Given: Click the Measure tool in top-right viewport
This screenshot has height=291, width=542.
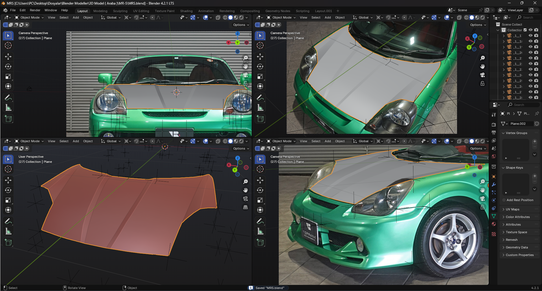Looking at the screenshot, I should click(260, 108).
